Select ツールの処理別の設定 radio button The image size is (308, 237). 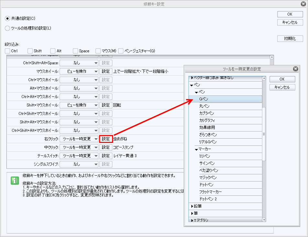7,28
